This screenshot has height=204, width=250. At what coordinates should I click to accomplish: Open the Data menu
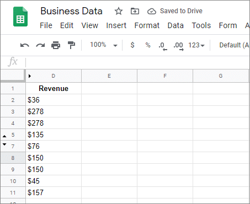point(175,25)
